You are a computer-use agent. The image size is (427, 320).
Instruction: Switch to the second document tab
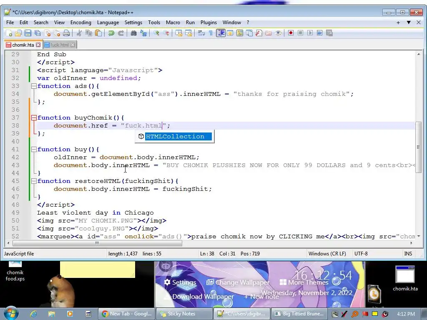60,45
